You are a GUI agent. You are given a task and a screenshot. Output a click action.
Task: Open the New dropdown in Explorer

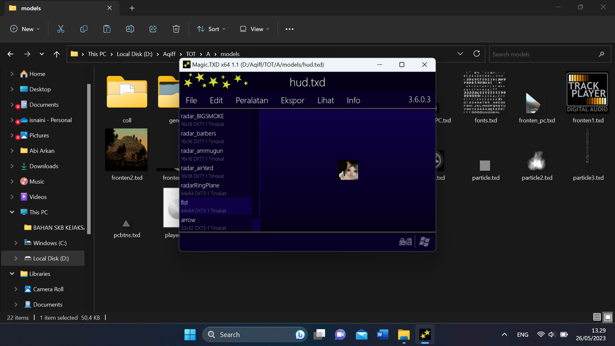tap(25, 29)
